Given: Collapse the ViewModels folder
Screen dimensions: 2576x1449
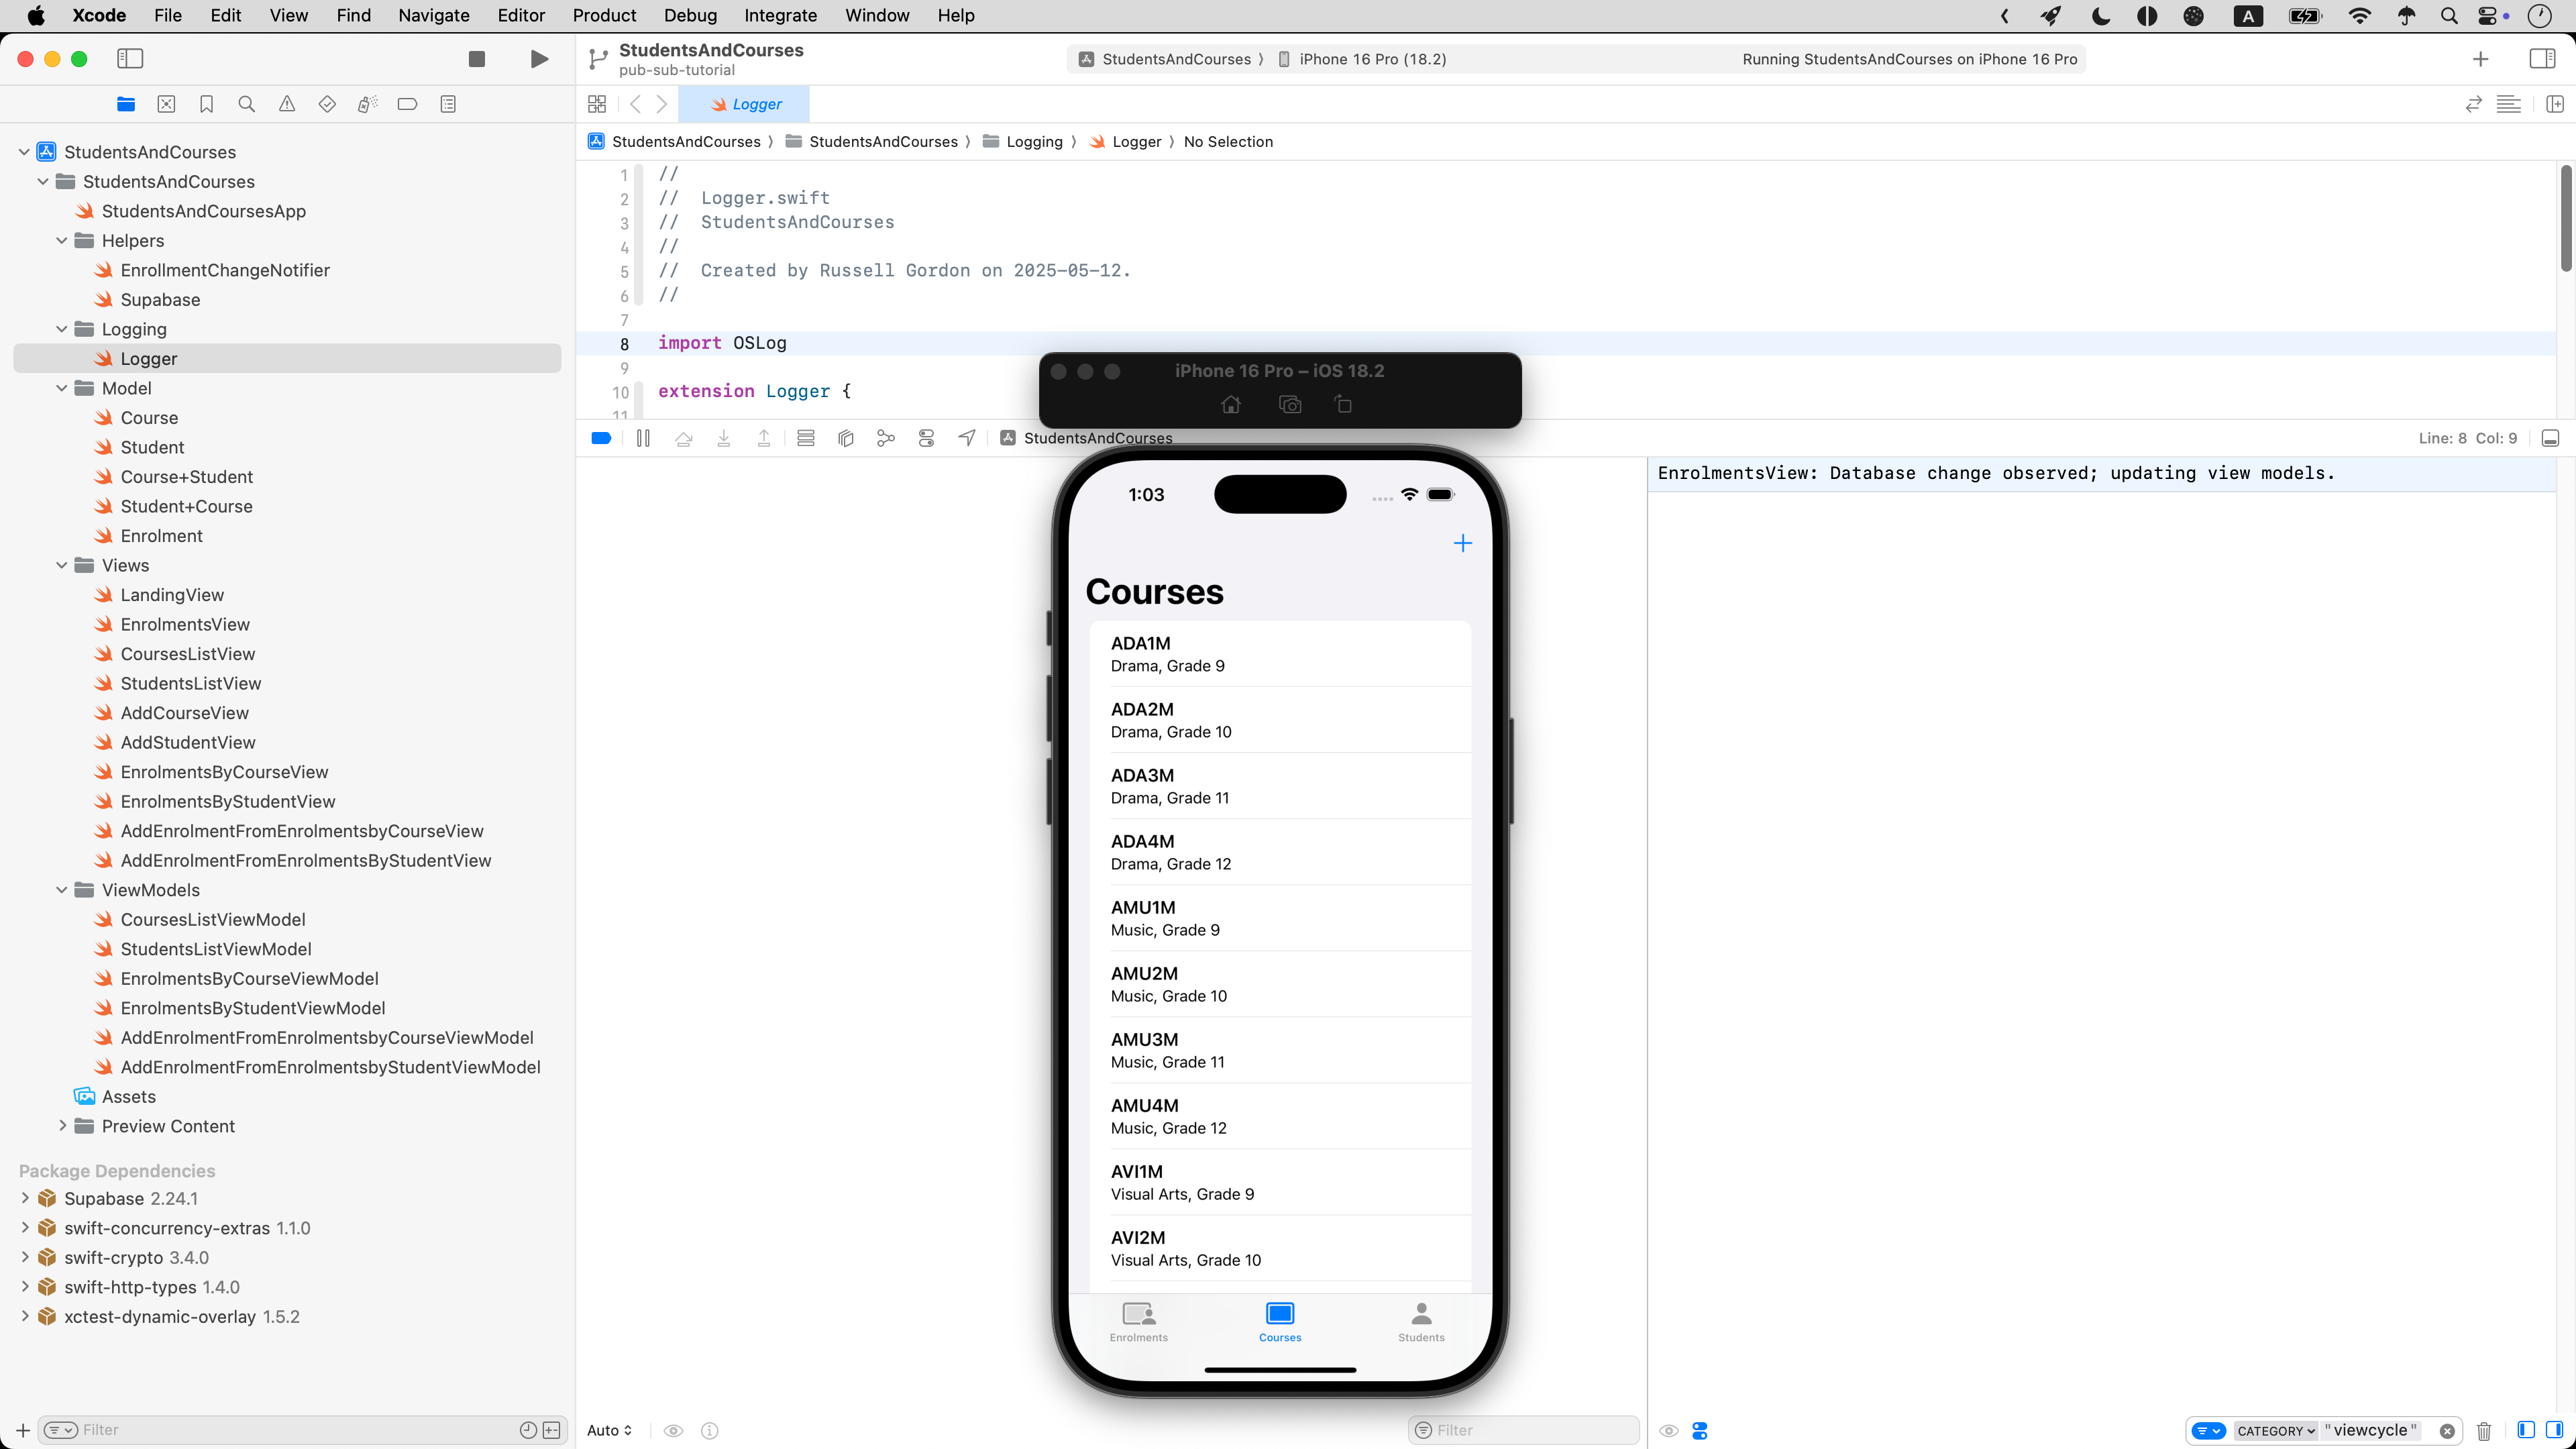Looking at the screenshot, I should pos(62,890).
